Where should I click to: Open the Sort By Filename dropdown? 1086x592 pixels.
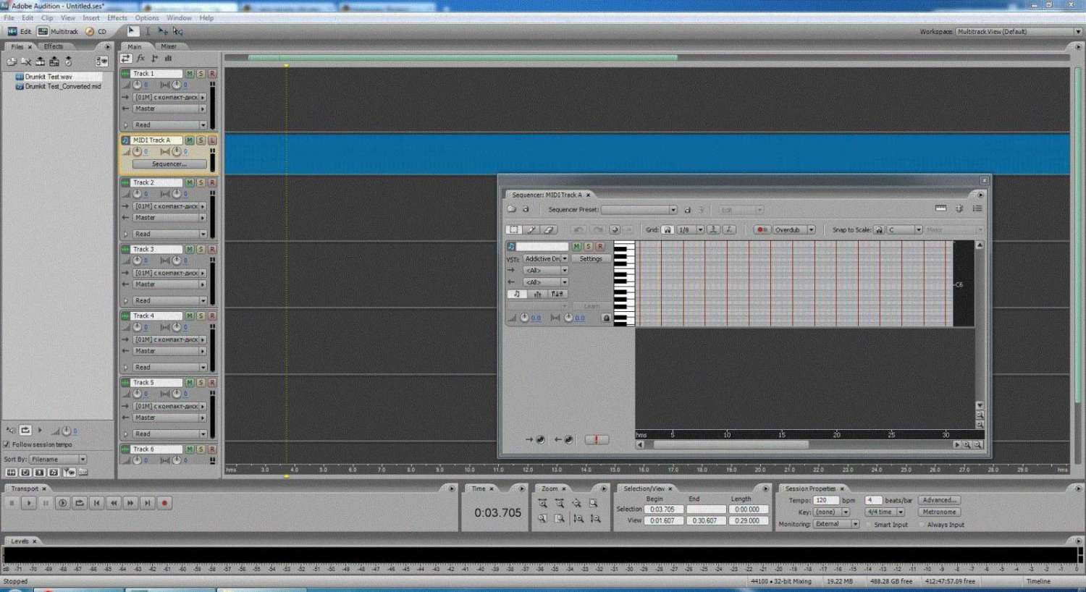[58, 460]
